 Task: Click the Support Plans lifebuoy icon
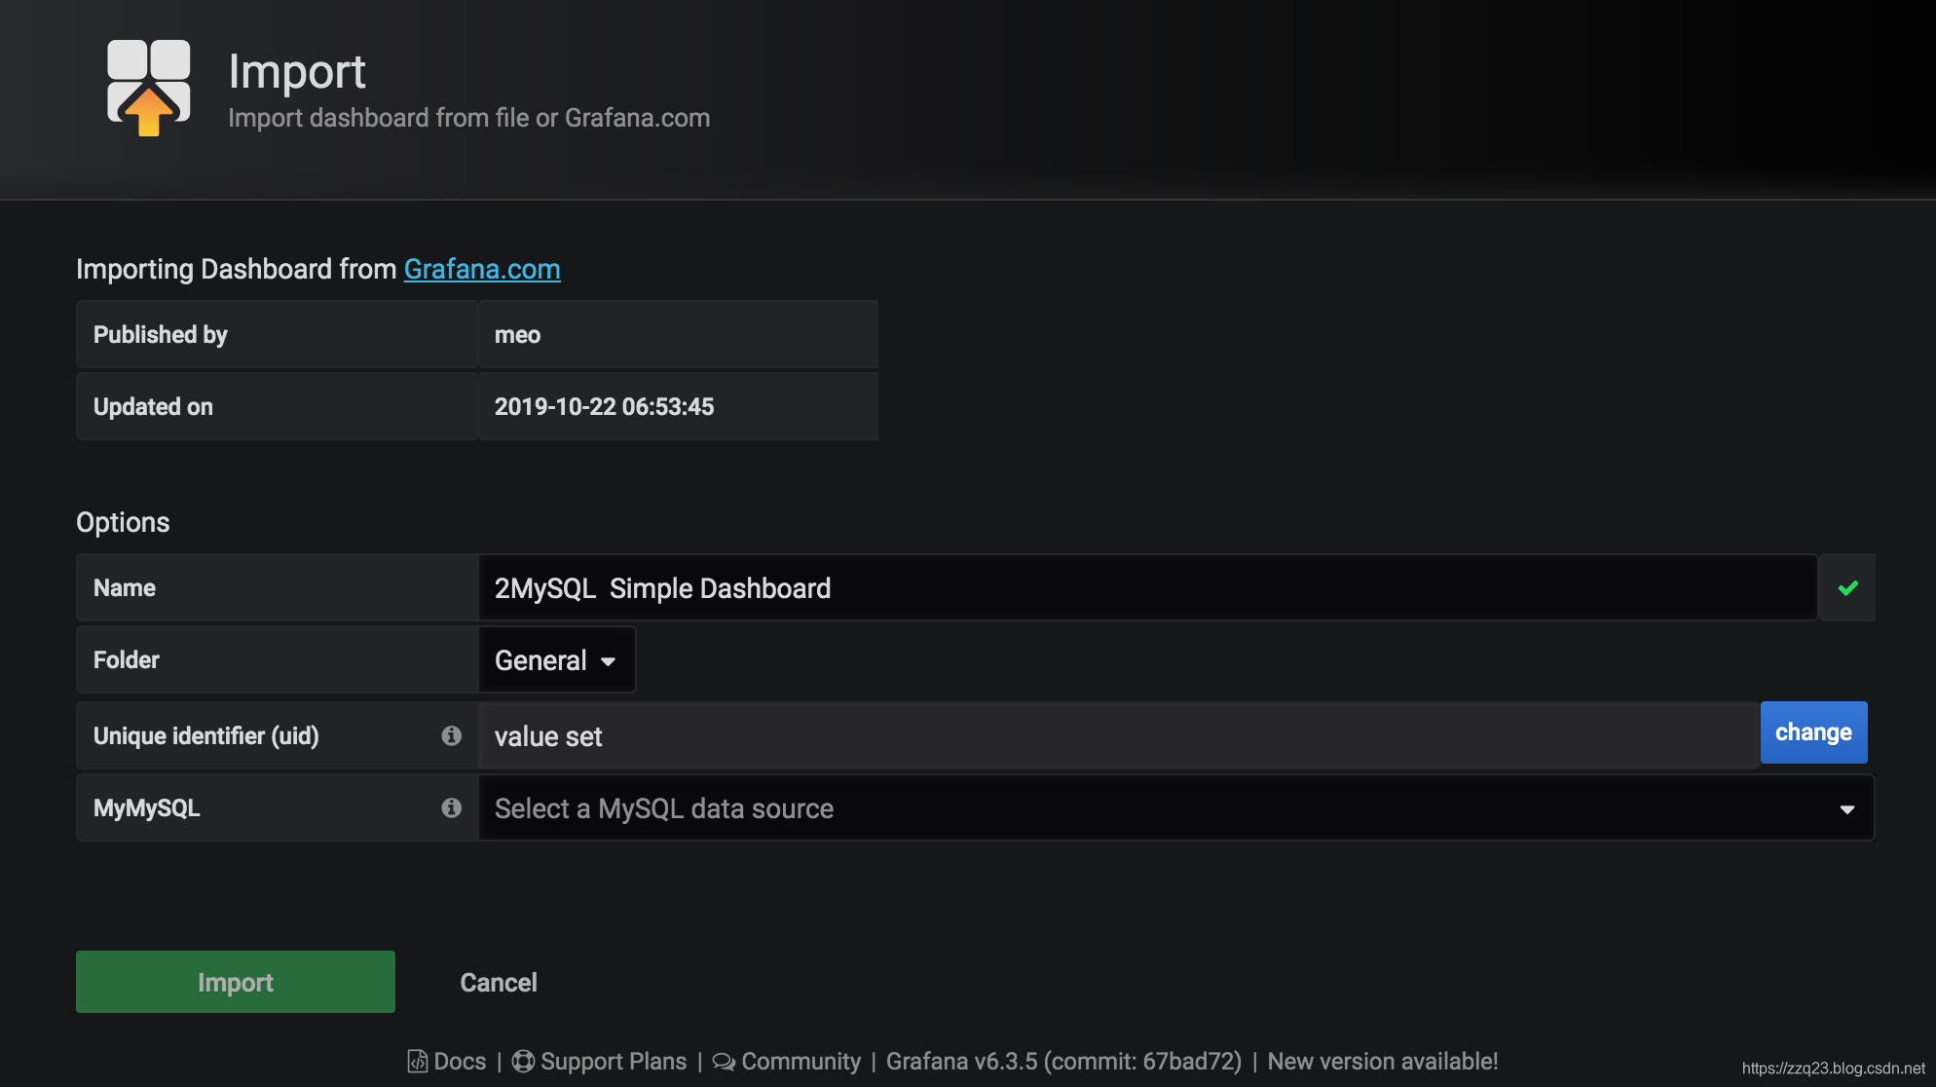click(523, 1062)
